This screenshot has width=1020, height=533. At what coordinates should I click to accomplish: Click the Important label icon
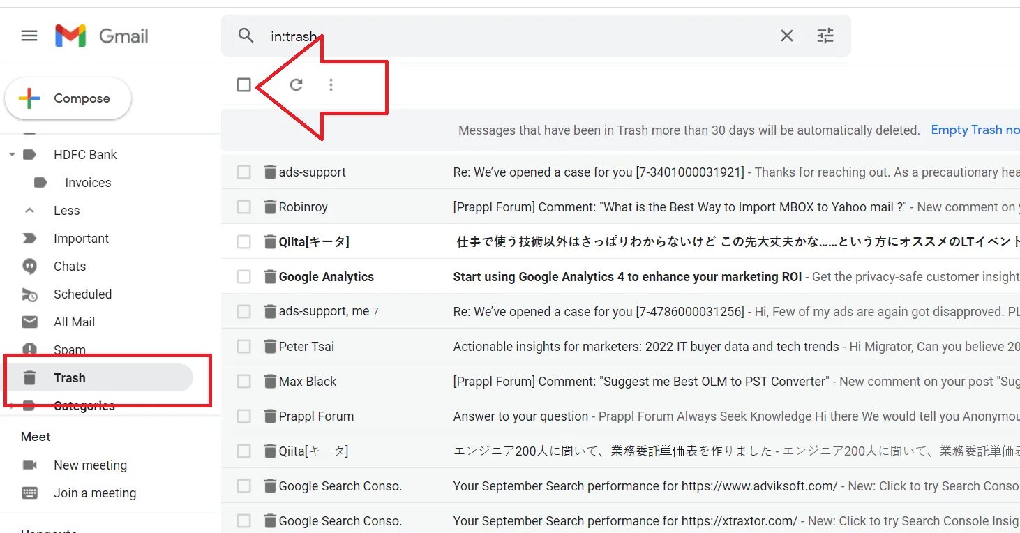29,239
